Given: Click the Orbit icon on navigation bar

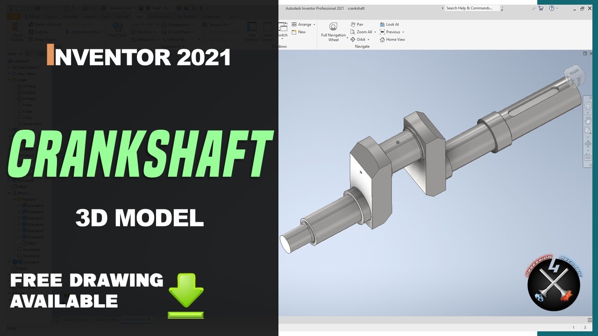Looking at the screenshot, I should coord(588,145).
